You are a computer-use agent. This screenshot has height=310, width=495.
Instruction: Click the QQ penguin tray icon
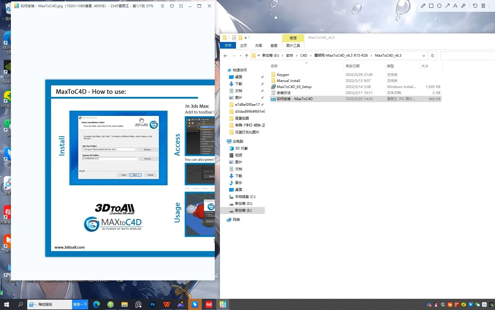(436, 305)
